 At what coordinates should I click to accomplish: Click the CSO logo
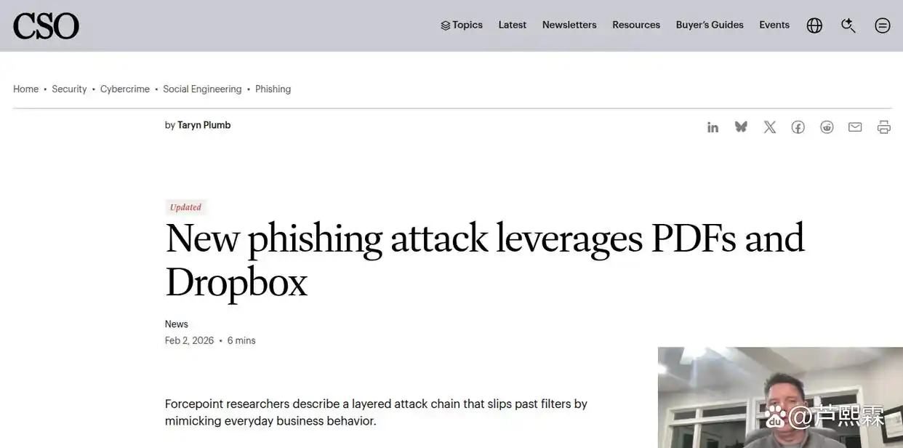(x=46, y=26)
